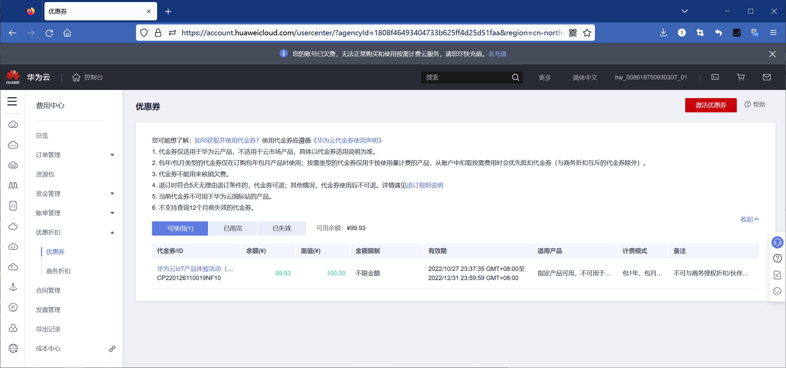This screenshot has width=786, height=368.
Task: Click the 去充值 recharge link
Action: click(497, 54)
